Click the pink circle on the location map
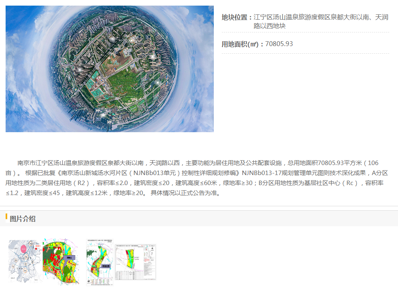 pos(25,249)
